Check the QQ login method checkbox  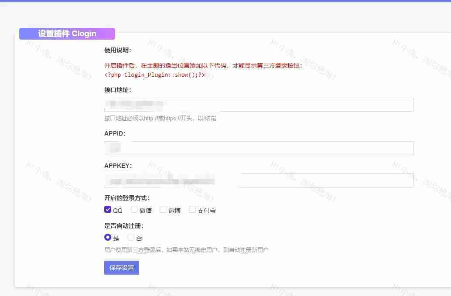[x=108, y=210]
